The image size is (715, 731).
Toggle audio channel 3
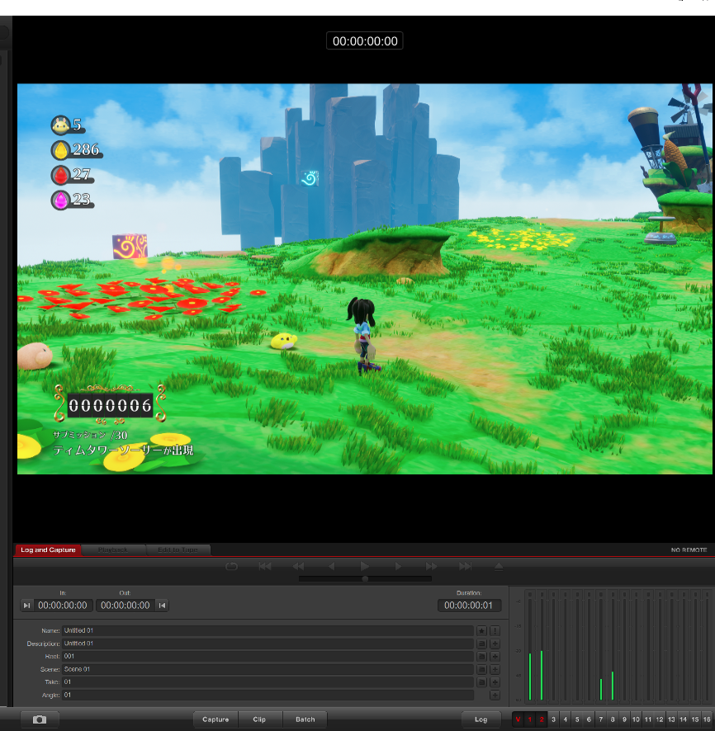point(554,719)
